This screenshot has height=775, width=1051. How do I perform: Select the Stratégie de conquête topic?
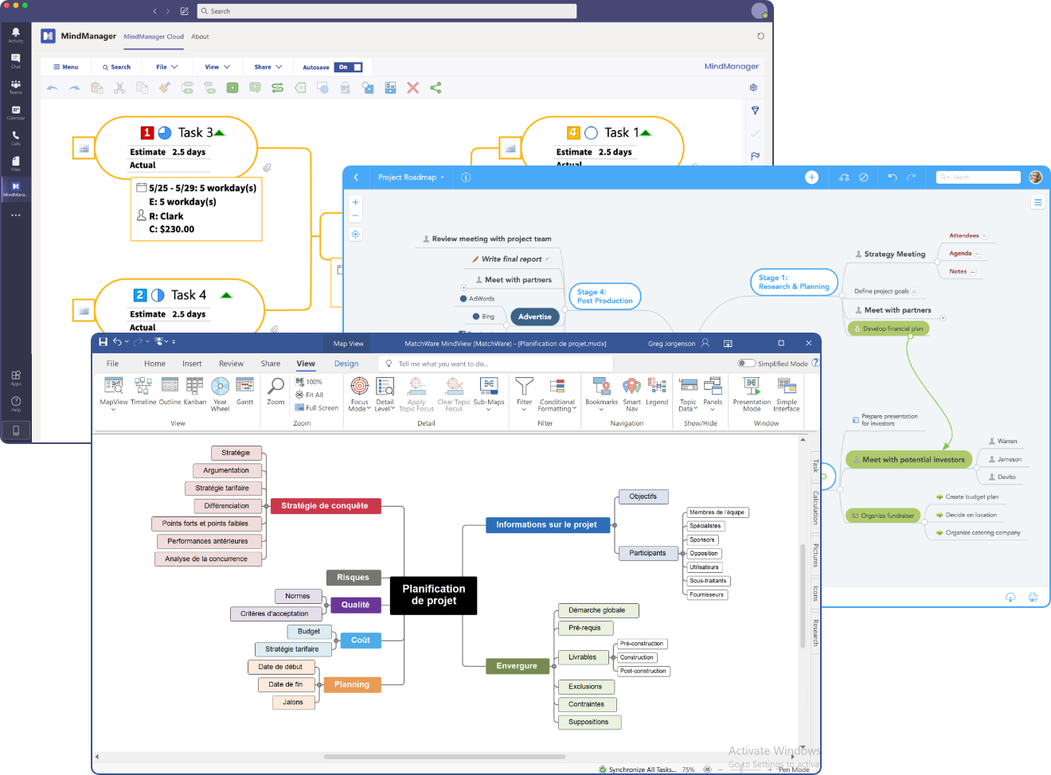pyautogui.click(x=325, y=505)
